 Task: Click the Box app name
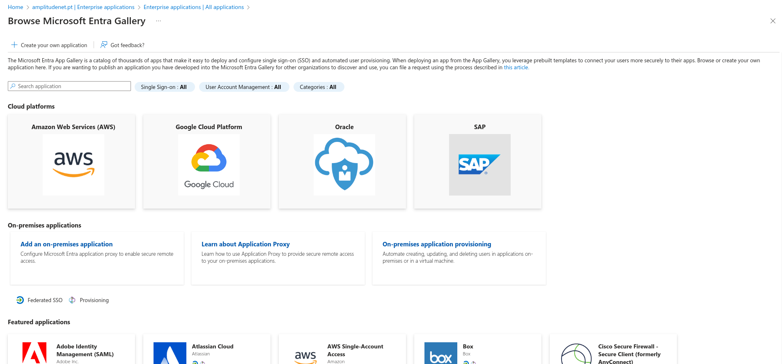468,346
